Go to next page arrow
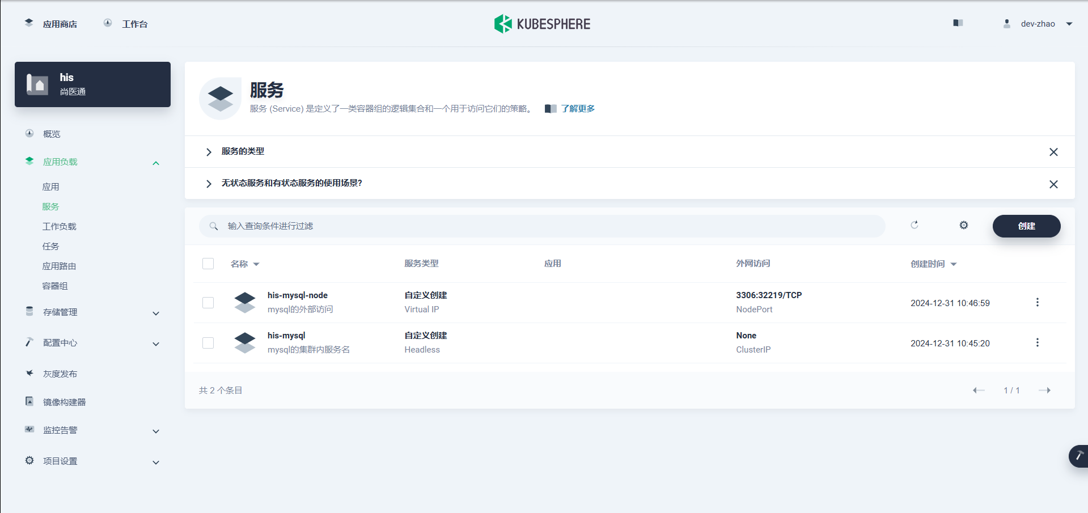This screenshot has height=513, width=1088. [x=1044, y=390]
